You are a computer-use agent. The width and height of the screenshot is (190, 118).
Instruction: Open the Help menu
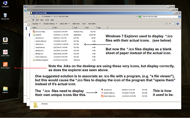point(52,20)
